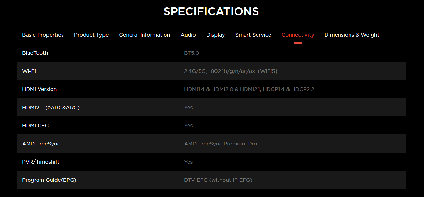Click the SPECIFICATIONS heading
The height and width of the screenshot is (197, 424).
coord(211,12)
